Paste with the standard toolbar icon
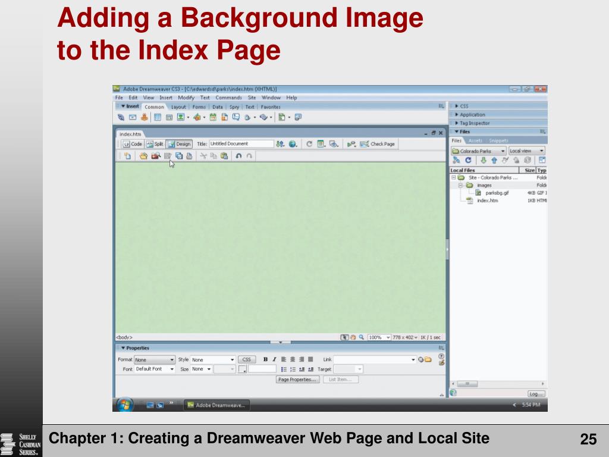Image resolution: width=609 pixels, height=457 pixels. coord(224,156)
